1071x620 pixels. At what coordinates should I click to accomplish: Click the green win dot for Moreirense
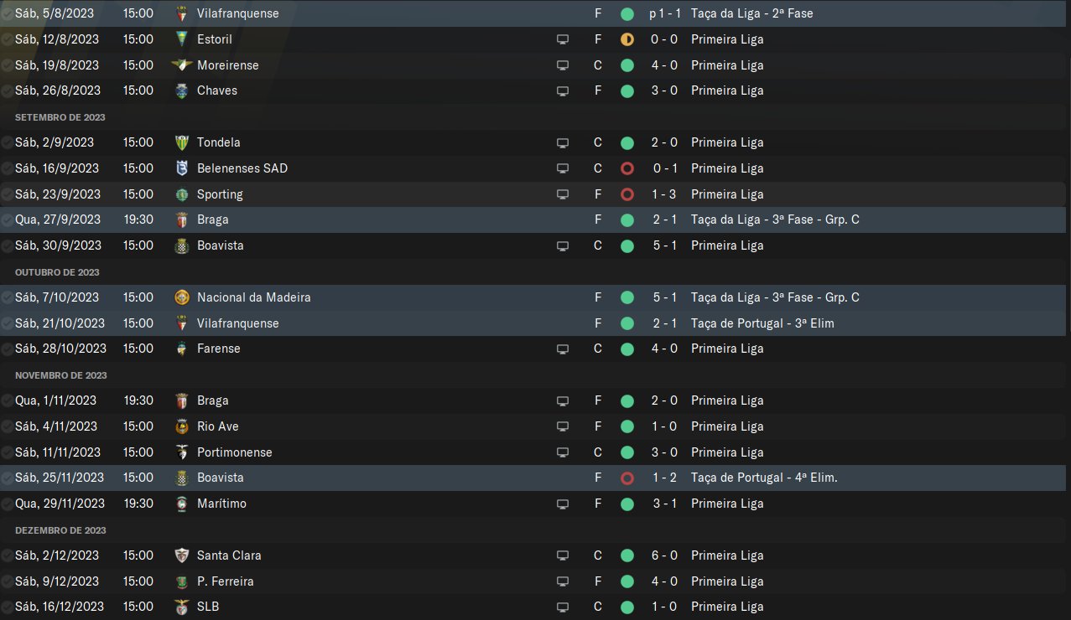626,65
